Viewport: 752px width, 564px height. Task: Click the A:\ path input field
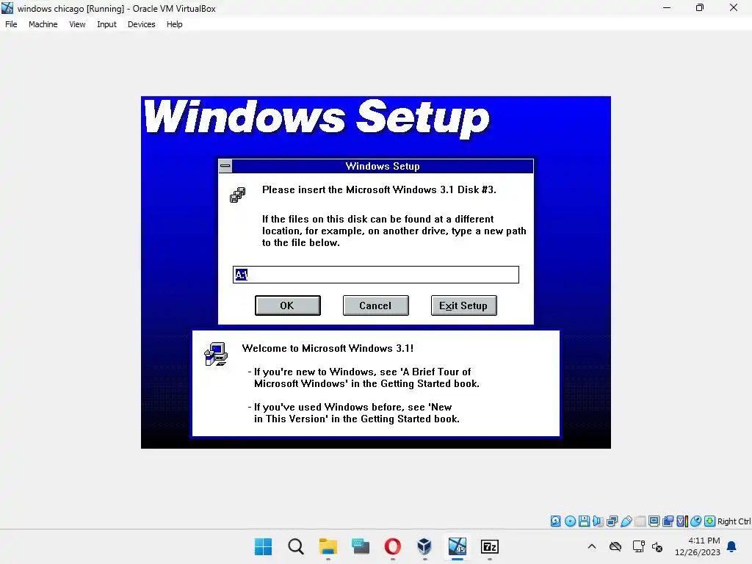point(375,275)
